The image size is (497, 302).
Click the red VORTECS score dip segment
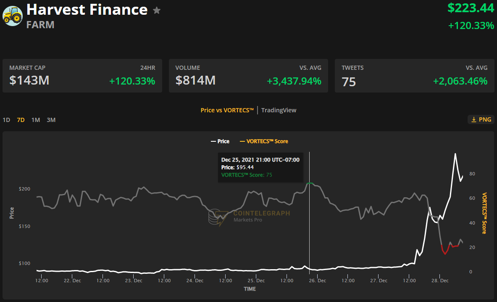[445, 253]
